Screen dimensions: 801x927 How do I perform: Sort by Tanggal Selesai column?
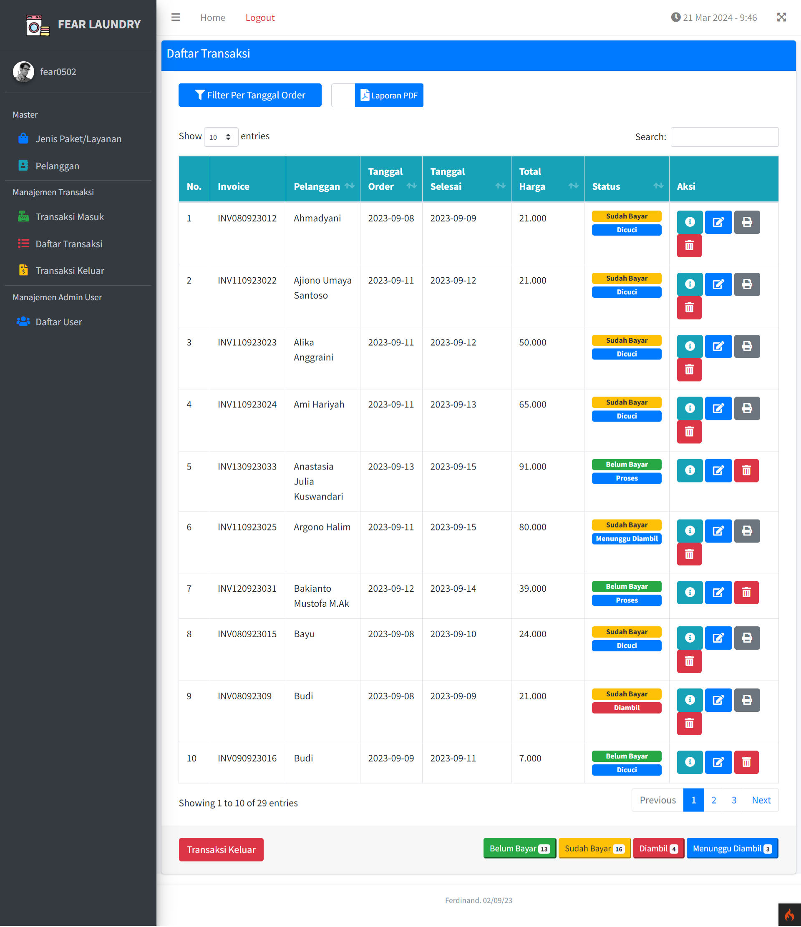(x=466, y=179)
